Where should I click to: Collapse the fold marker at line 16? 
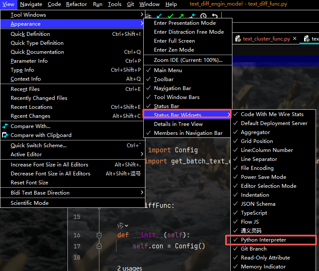coord(99,235)
